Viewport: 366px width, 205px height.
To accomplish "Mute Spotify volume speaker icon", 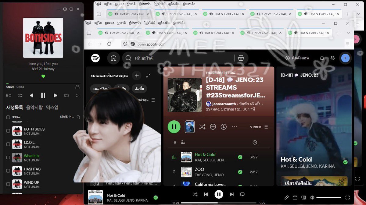I will point(312,197).
